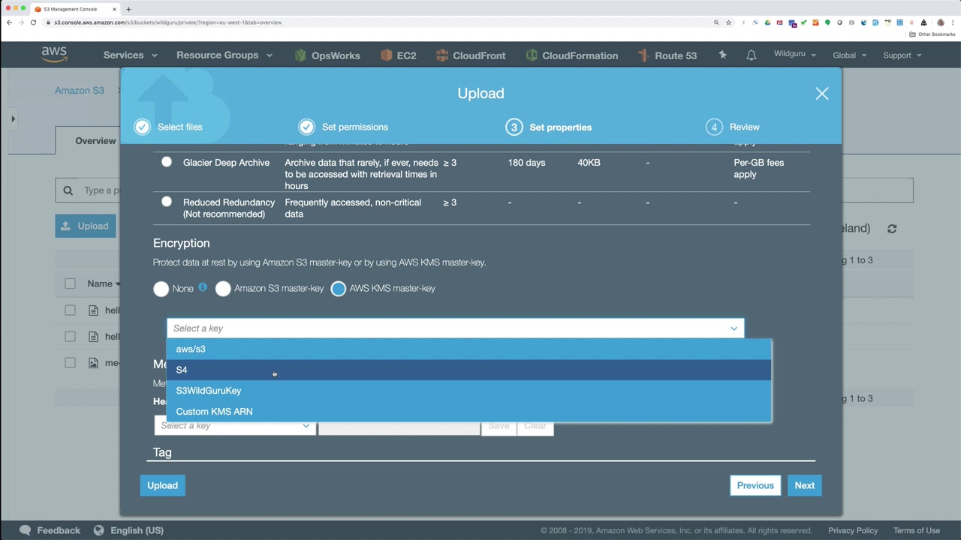Reload the page in the browser

(33, 22)
